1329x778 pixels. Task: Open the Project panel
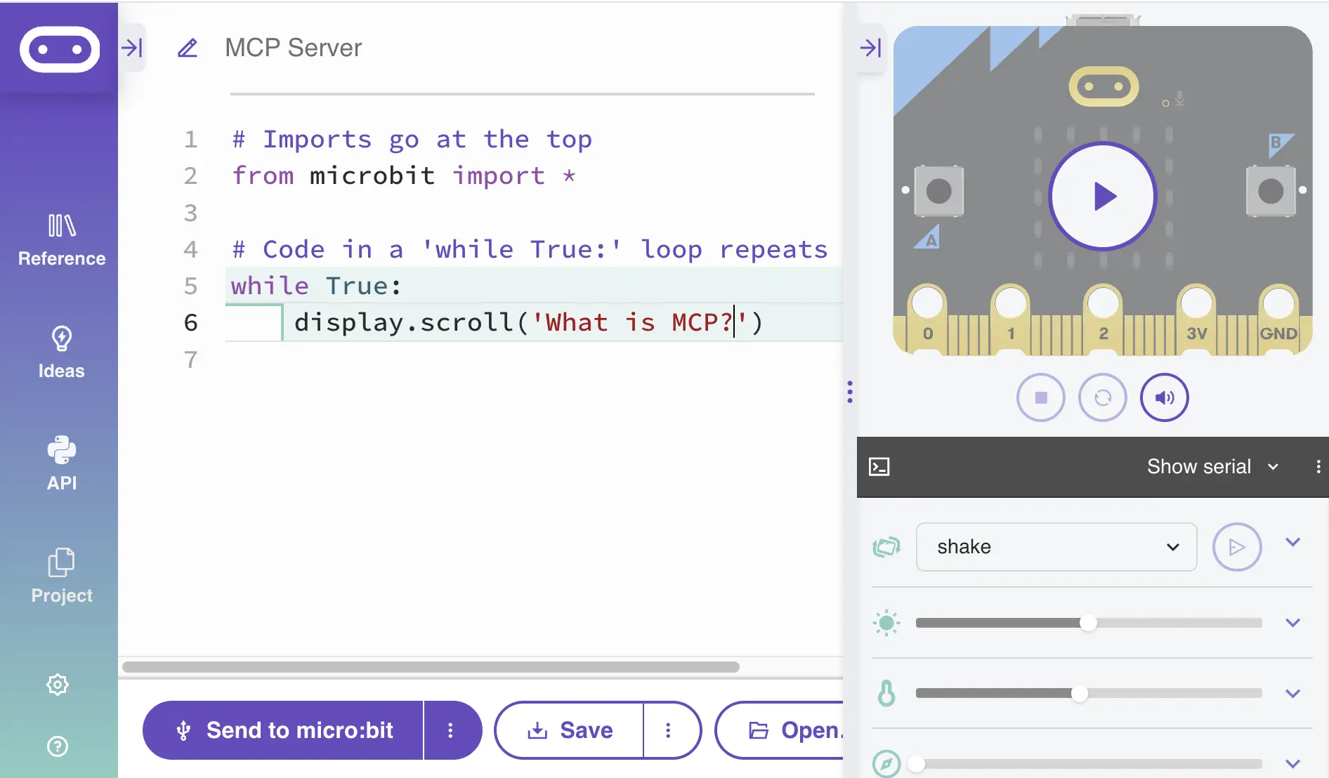click(60, 576)
